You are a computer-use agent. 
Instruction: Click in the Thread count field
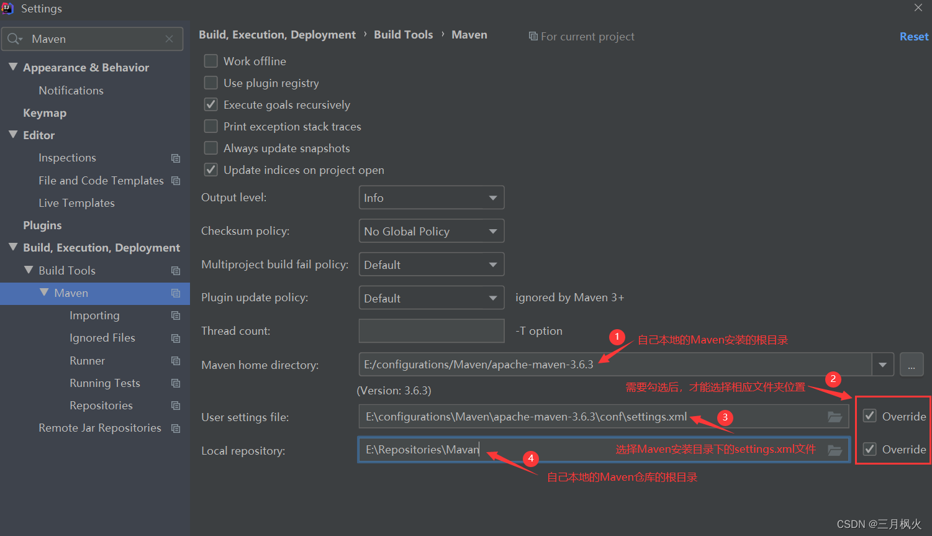tap(432, 331)
